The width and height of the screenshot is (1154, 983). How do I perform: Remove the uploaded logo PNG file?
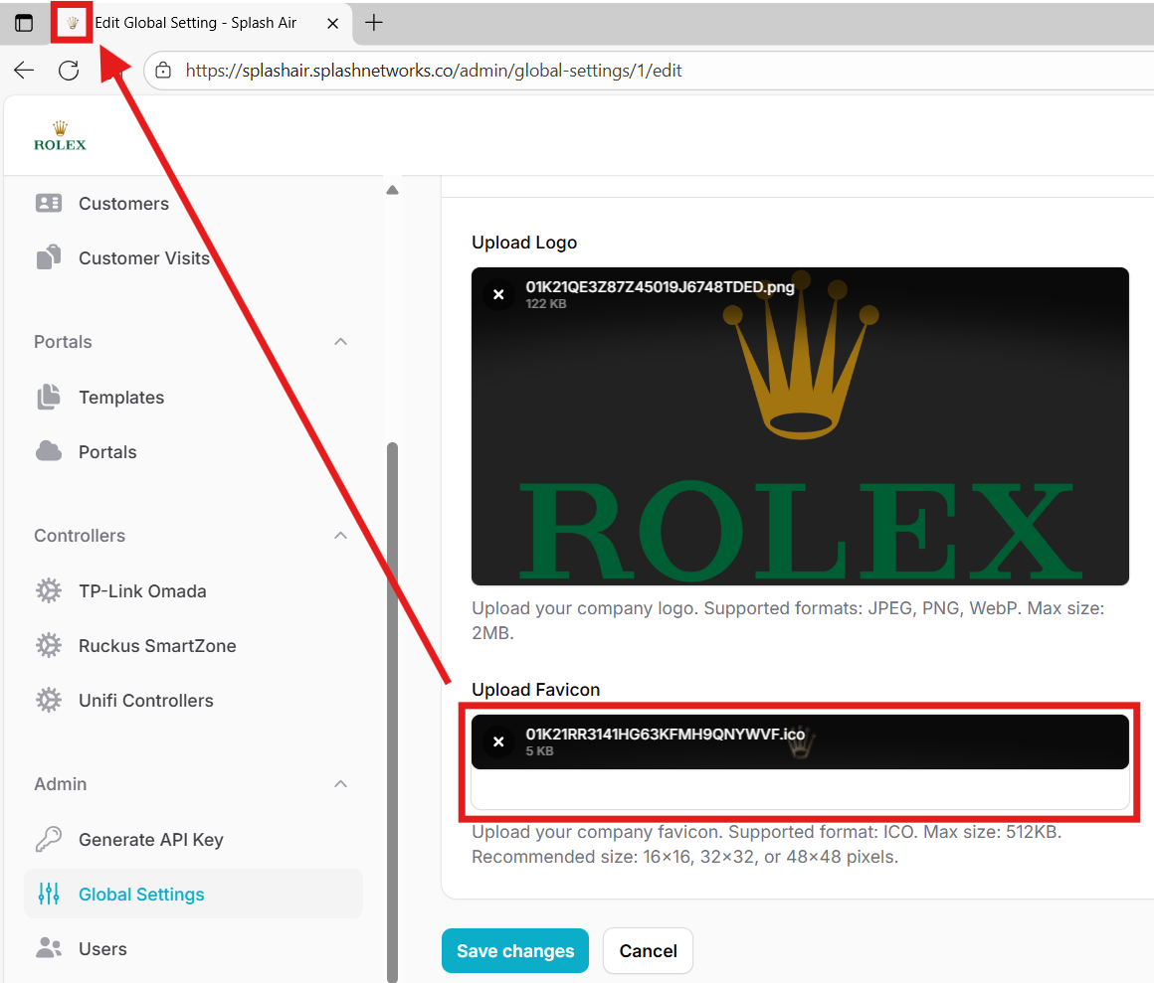point(499,295)
